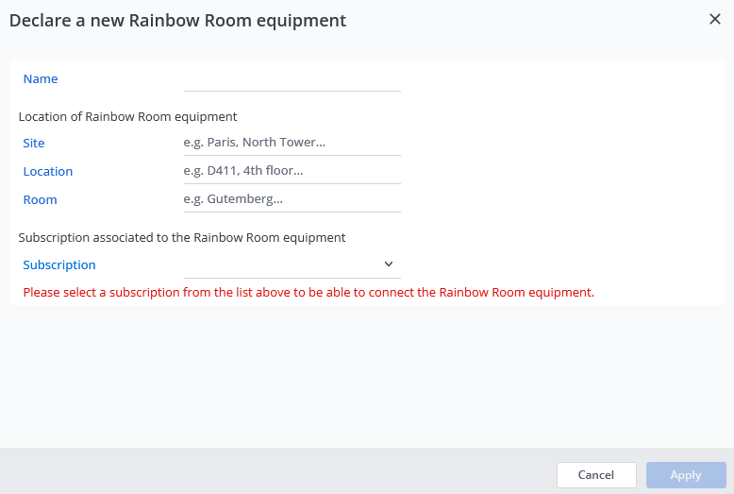Click the 'Subscription associated' section heading
This screenshot has width=734, height=494.
(182, 238)
